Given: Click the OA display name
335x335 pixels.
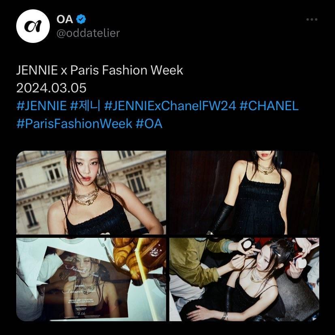Looking at the screenshot, I should pos(65,19).
